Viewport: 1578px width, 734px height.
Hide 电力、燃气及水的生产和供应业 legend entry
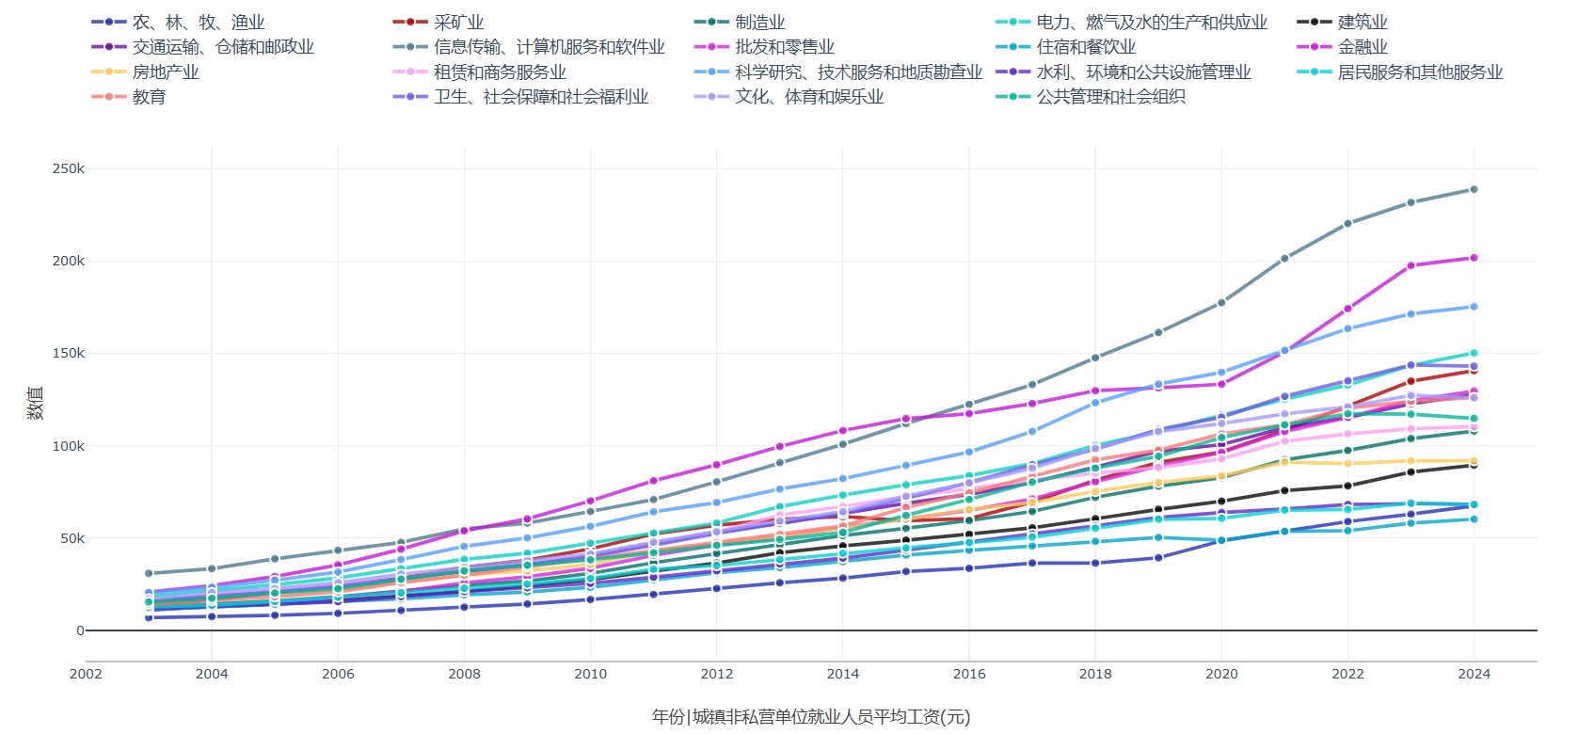tap(1132, 22)
